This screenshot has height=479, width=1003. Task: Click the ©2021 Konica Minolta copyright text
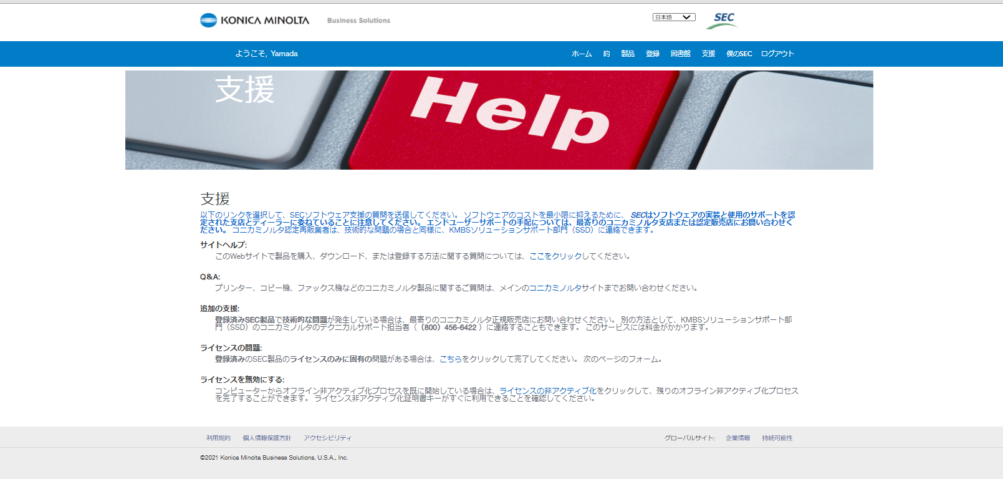pyautogui.click(x=274, y=458)
